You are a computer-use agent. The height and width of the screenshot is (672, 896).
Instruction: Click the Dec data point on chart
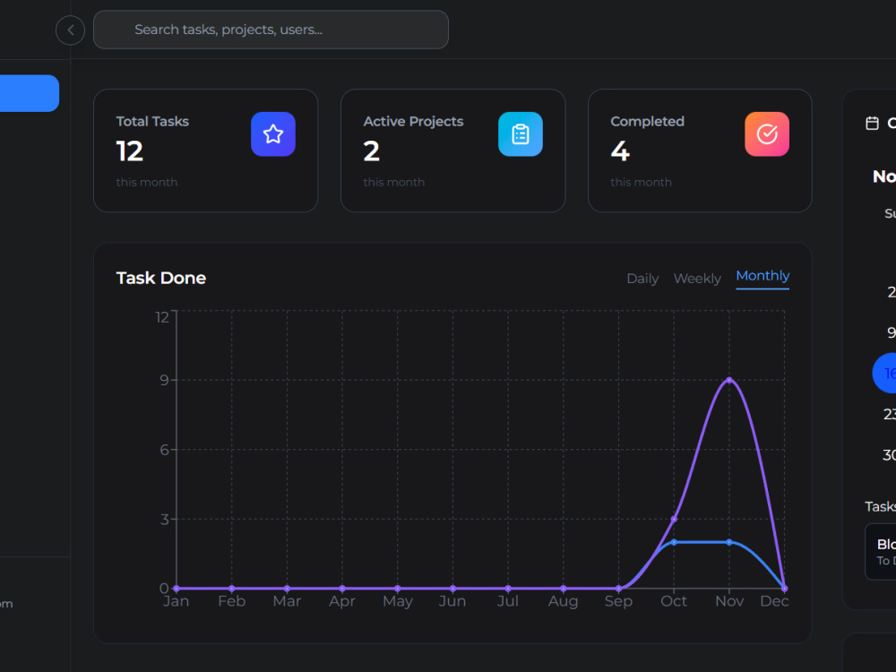784,588
